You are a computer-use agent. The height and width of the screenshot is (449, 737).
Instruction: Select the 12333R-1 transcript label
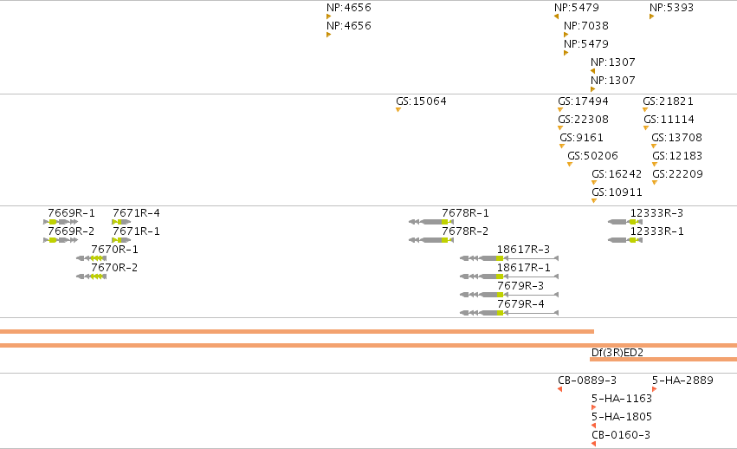click(656, 231)
